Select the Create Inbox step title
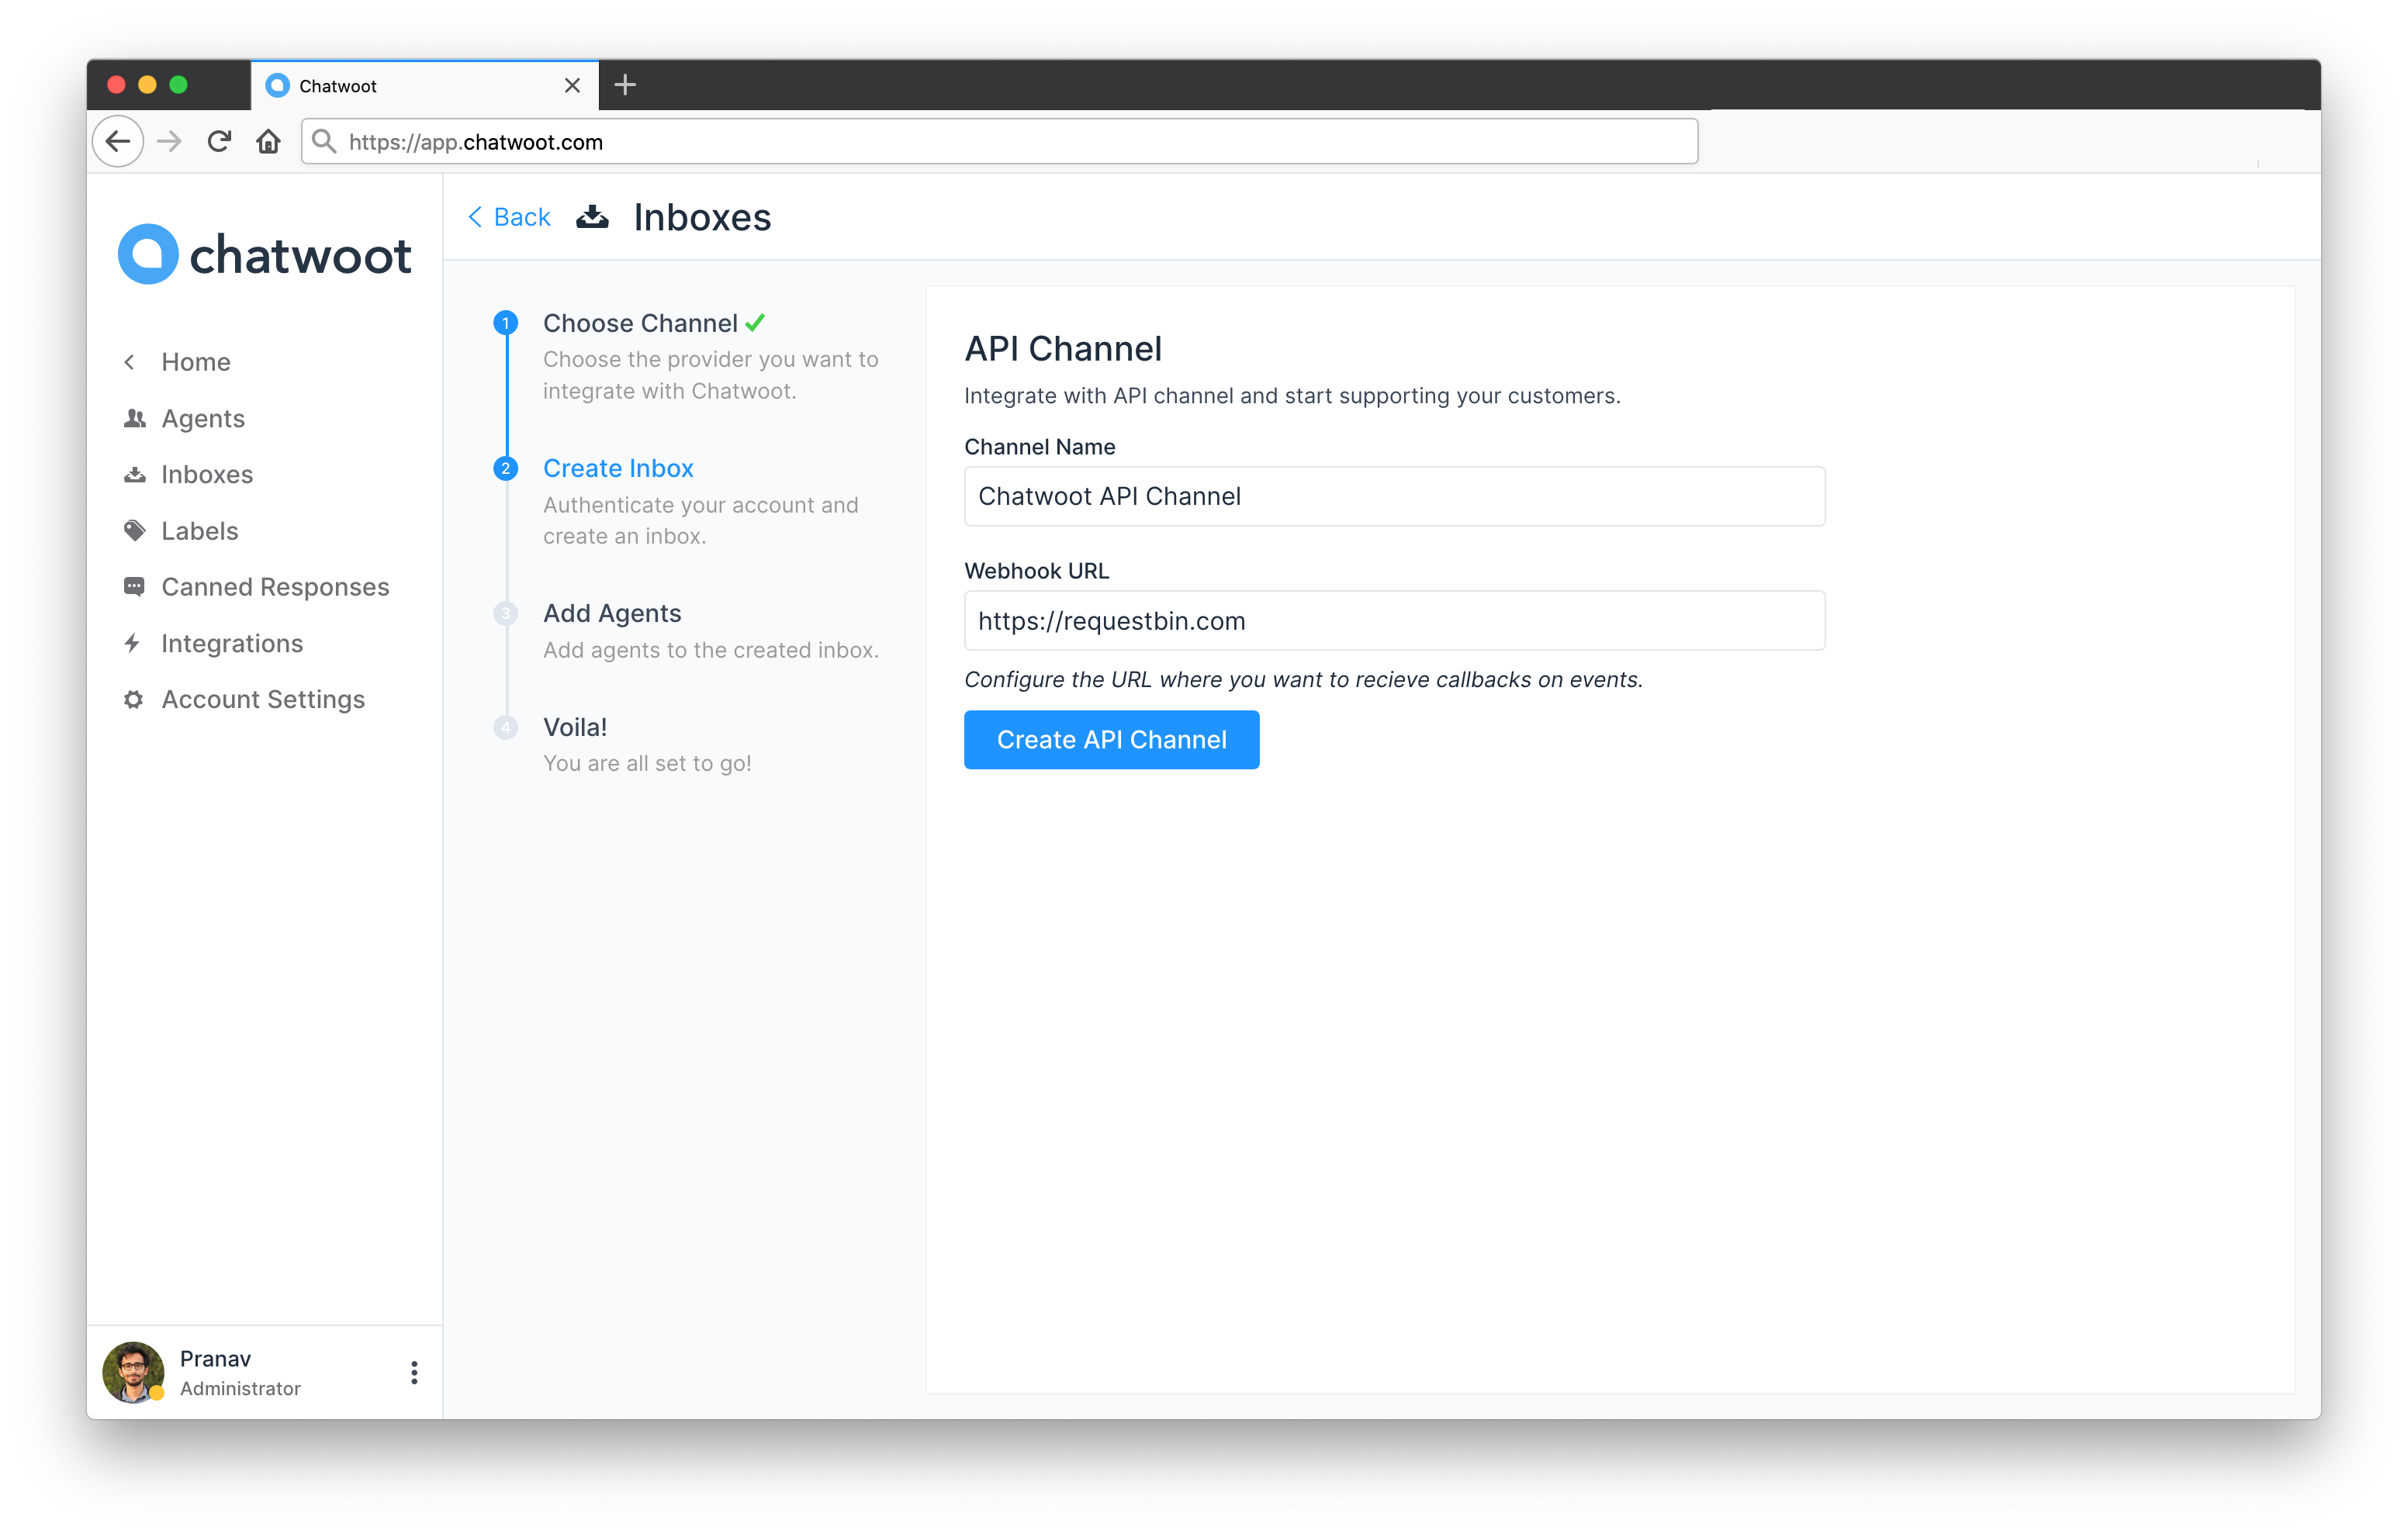Image resolution: width=2408 pixels, height=1534 pixels. (x=618, y=468)
